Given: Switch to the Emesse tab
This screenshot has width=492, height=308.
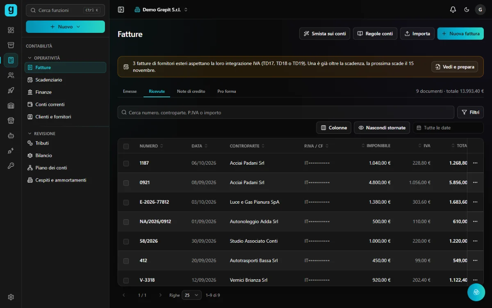Looking at the screenshot, I should coord(130,91).
